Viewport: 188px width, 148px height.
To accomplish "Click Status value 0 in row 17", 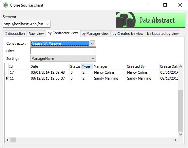I will [x=75, y=72].
